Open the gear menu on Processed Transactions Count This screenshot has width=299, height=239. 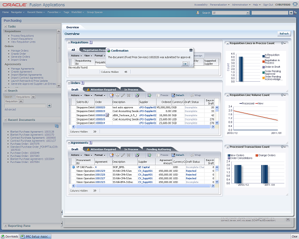[x=283, y=147]
